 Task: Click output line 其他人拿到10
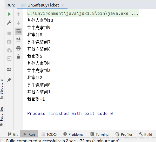[x=40, y=21]
